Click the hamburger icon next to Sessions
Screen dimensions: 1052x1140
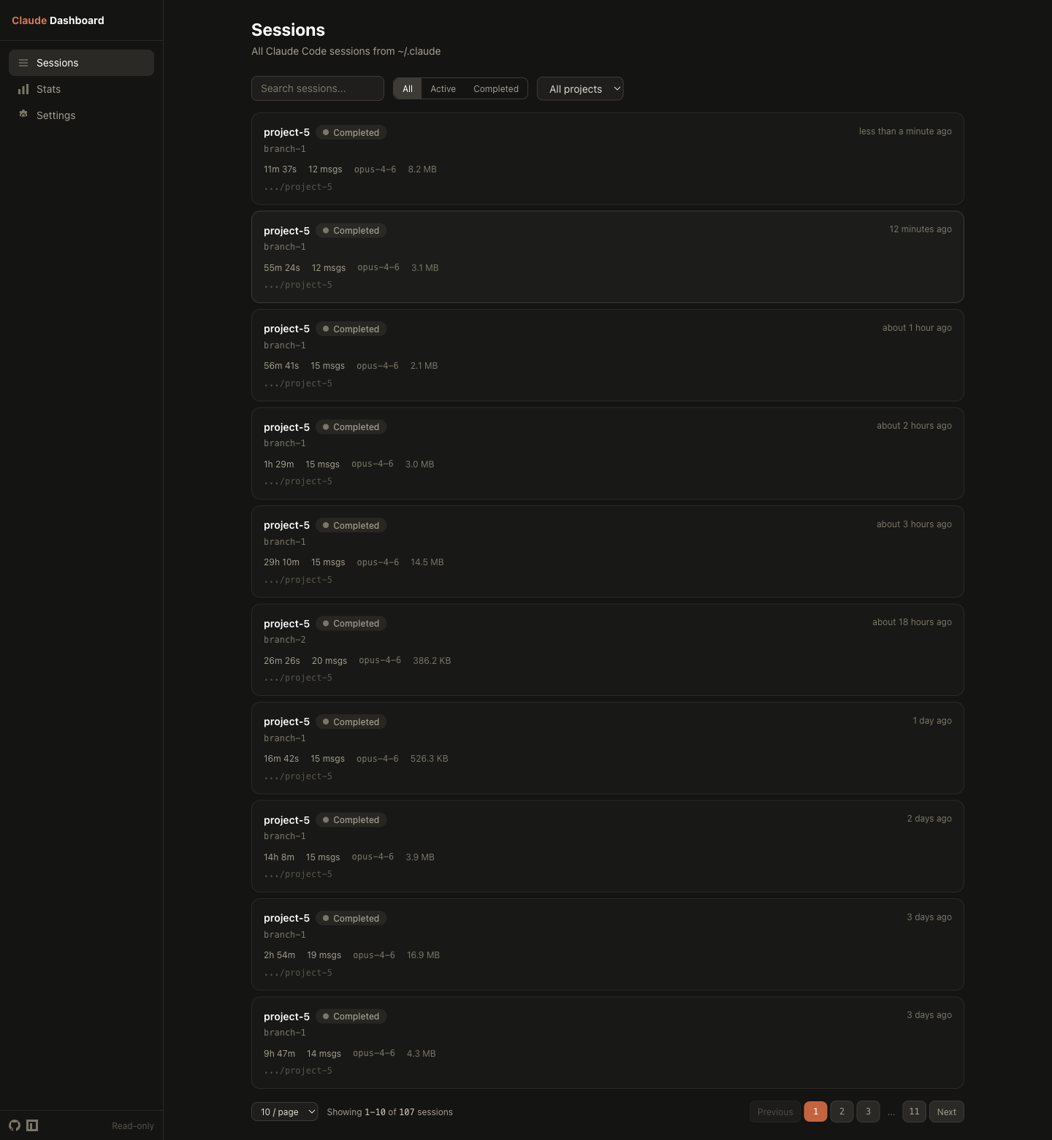(x=23, y=63)
